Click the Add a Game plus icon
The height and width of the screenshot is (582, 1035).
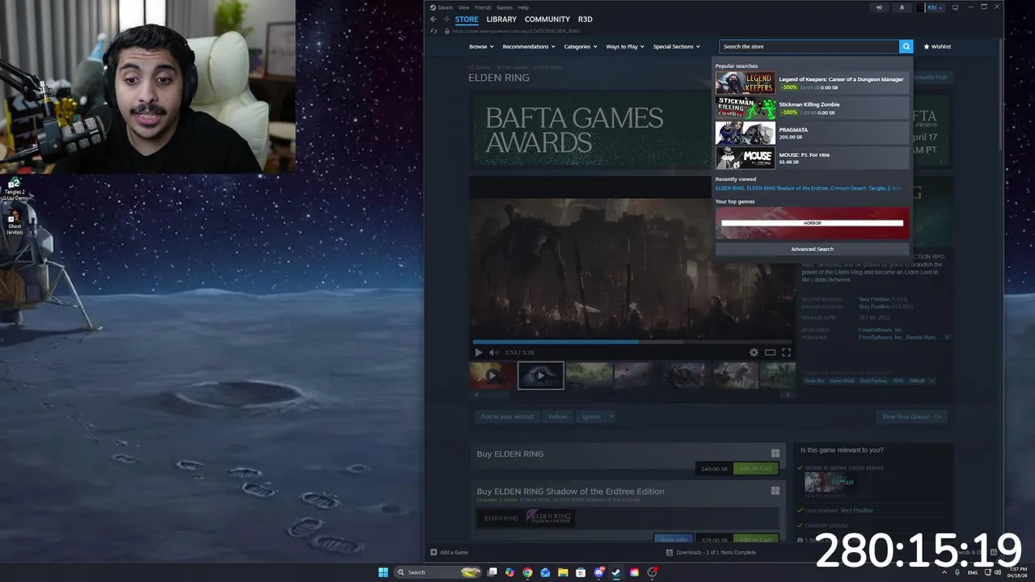click(433, 552)
